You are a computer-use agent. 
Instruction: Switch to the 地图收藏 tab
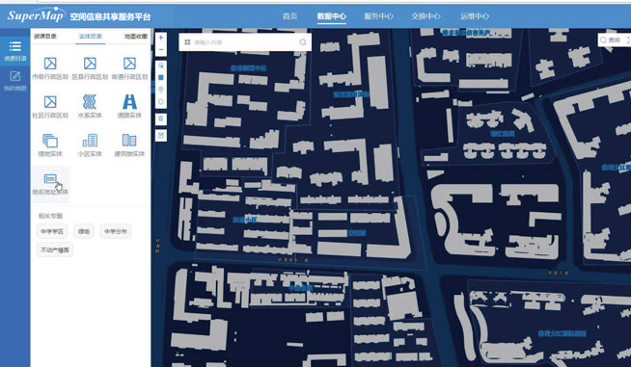click(136, 37)
